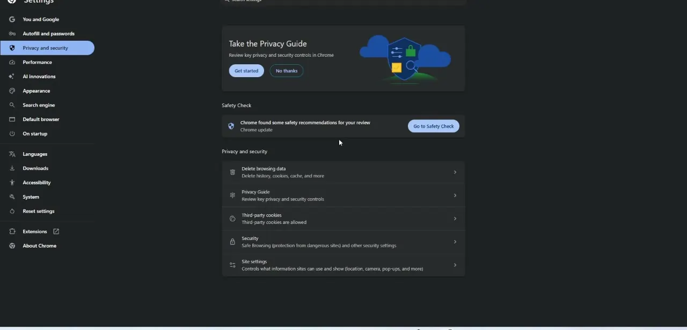Click the trash icon for Delete browsing data

(232, 172)
